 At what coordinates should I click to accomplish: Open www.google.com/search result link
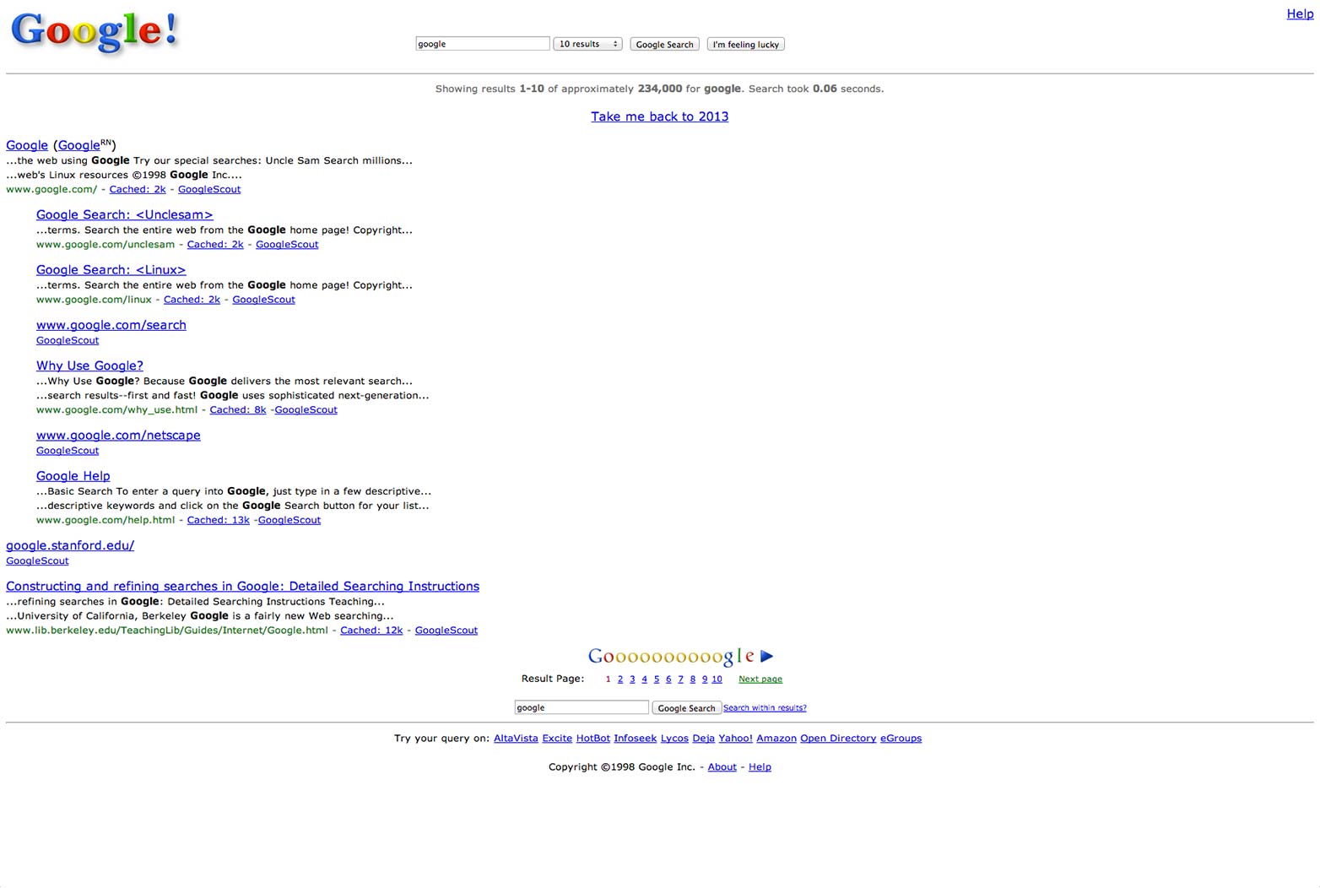[x=111, y=325]
